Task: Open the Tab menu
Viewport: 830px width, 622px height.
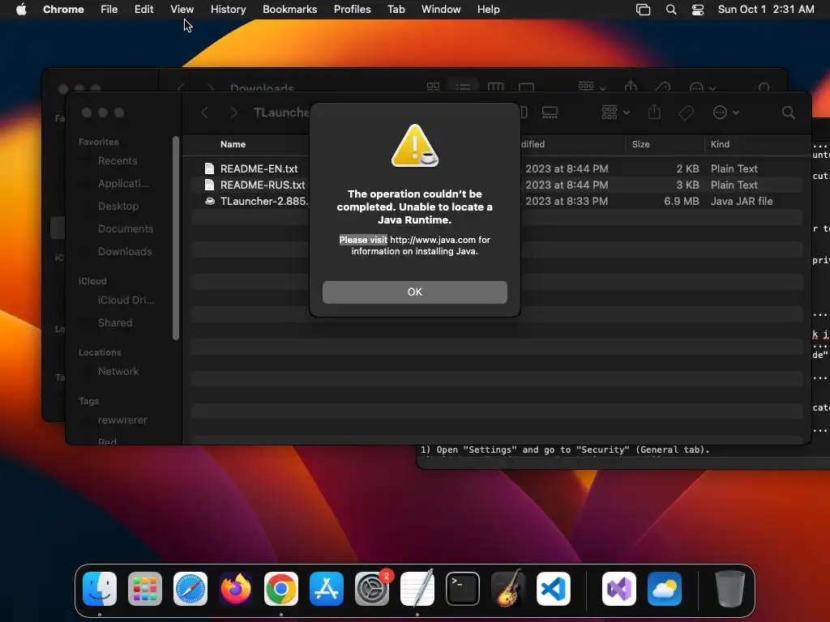Action: (x=396, y=10)
